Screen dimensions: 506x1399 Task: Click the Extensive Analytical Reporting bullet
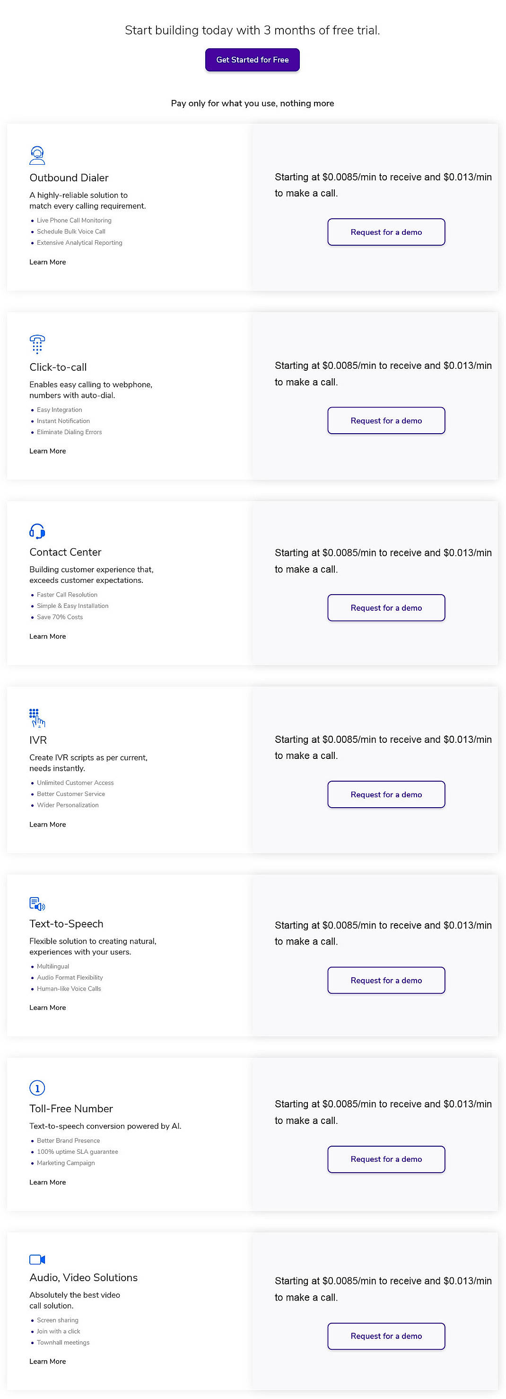point(79,243)
